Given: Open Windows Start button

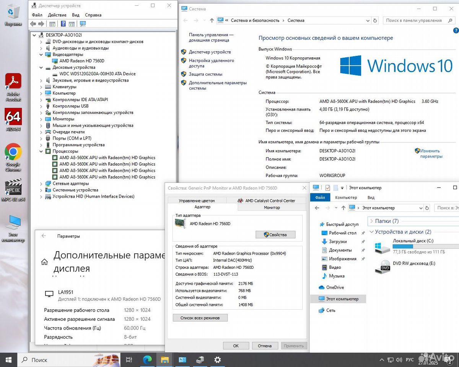Looking at the screenshot, I should tap(8, 360).
